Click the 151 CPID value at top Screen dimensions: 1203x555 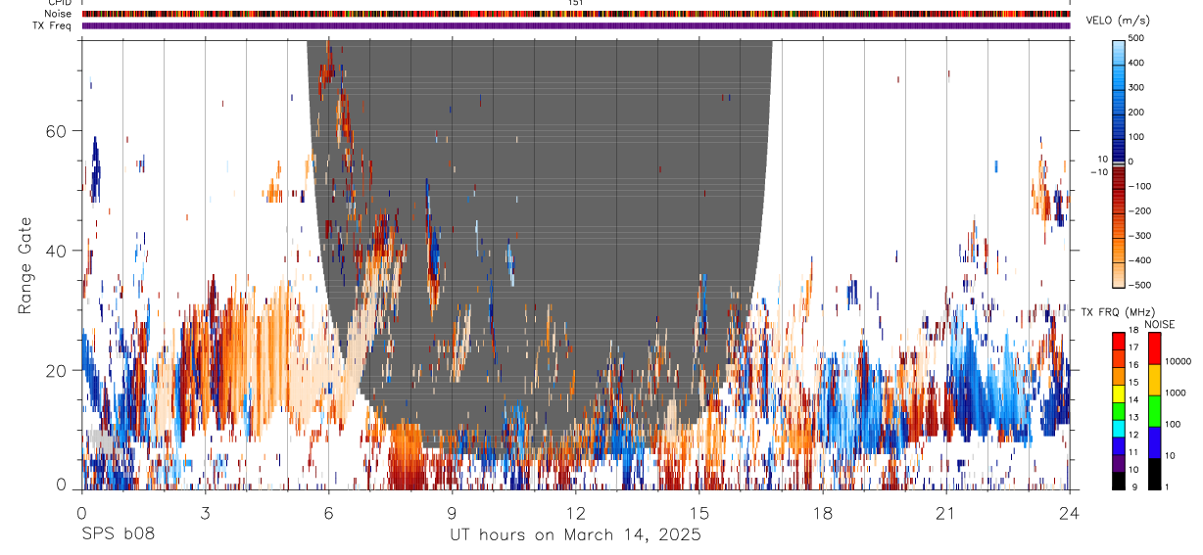pos(575,3)
